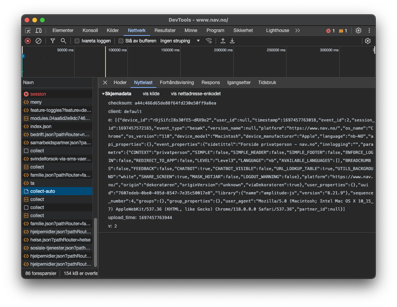Select the index.json request row
The width and height of the screenshot is (397, 307).
(x=57, y=127)
